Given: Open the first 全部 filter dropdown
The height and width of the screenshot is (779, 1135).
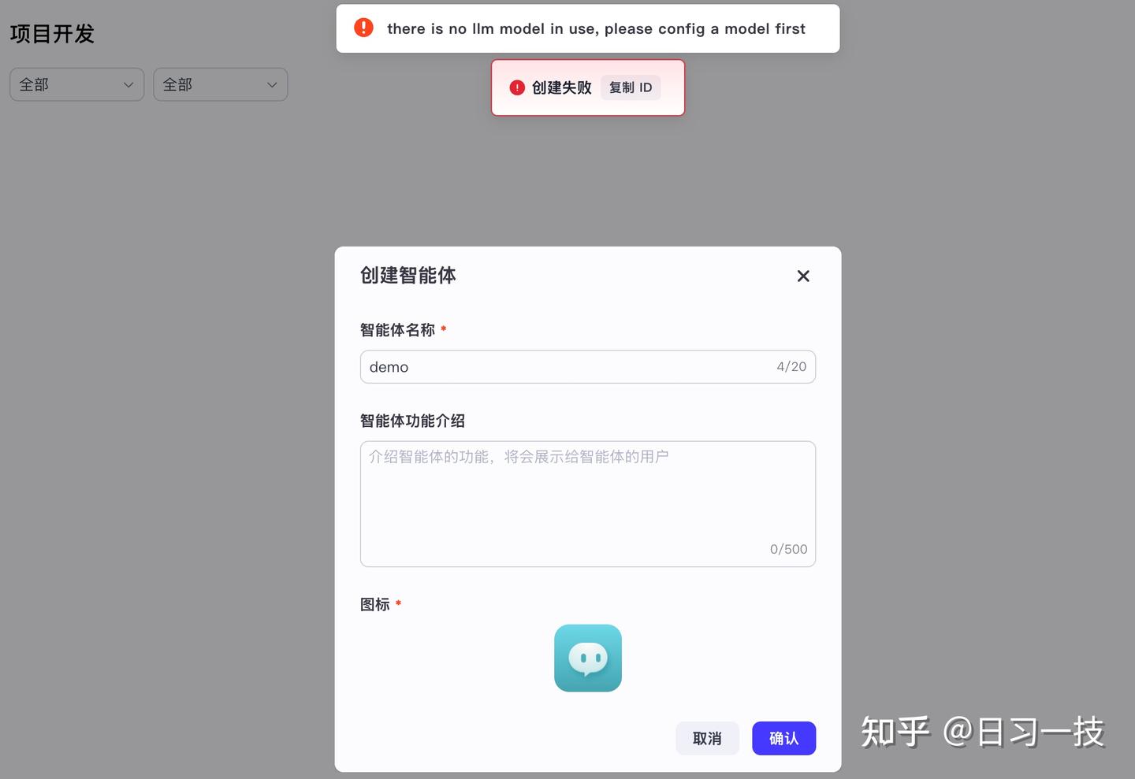Looking at the screenshot, I should pos(76,84).
